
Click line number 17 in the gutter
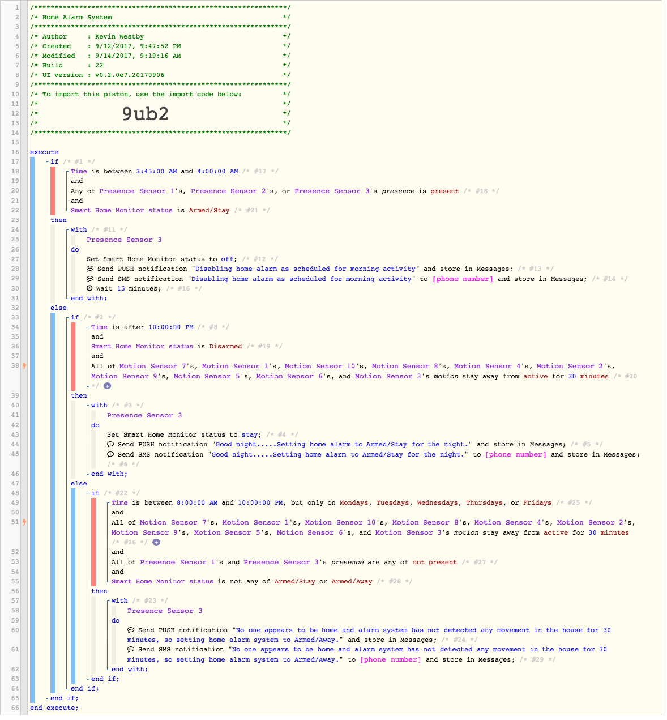point(15,161)
